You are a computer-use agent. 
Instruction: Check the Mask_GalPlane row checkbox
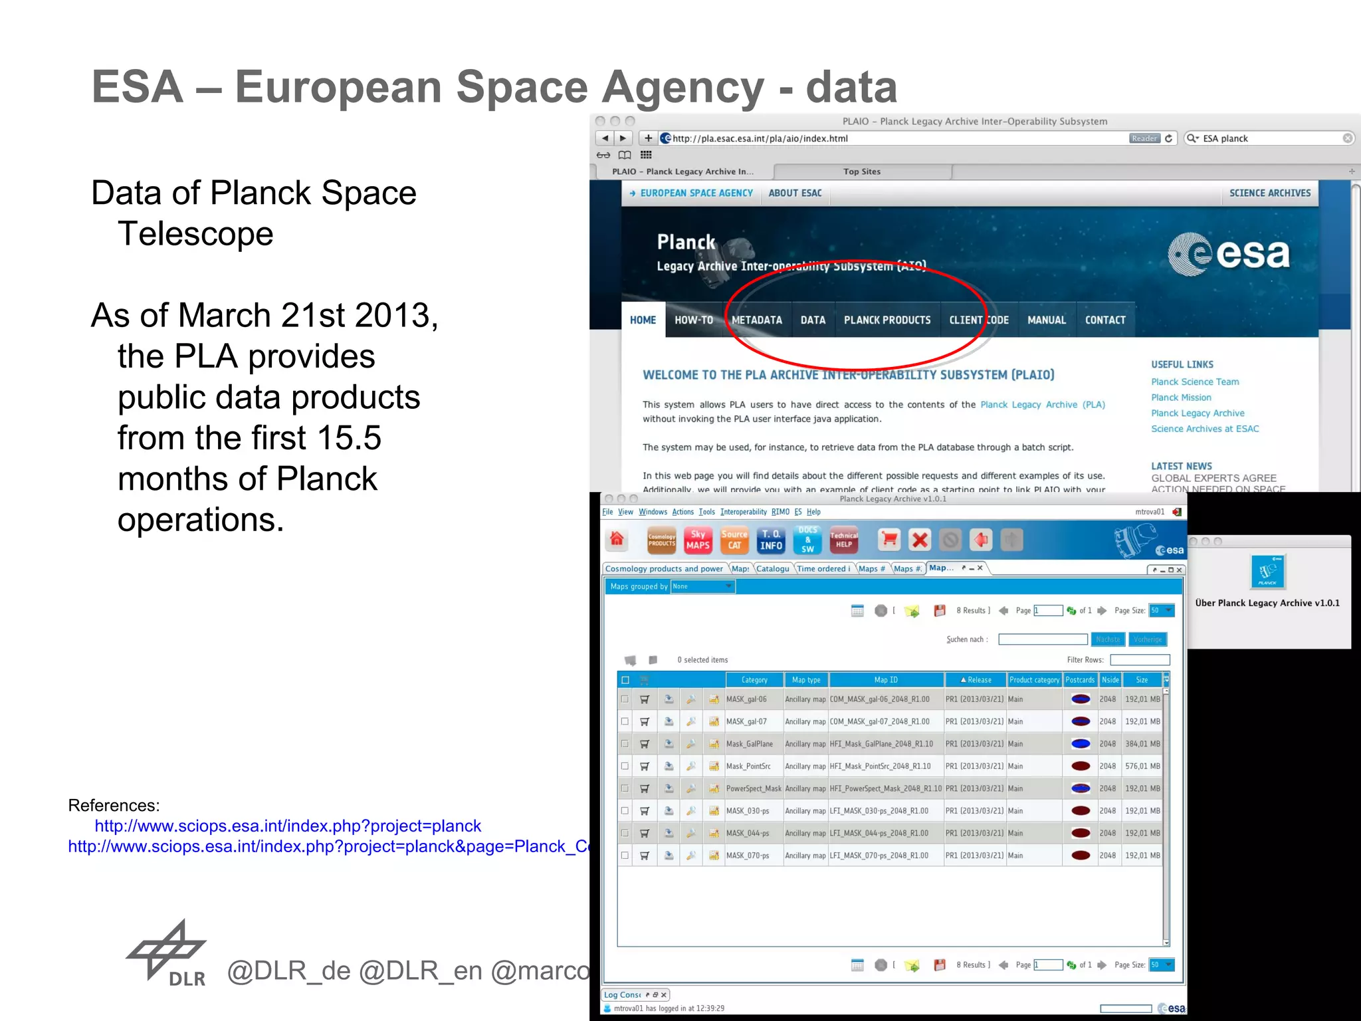(625, 744)
